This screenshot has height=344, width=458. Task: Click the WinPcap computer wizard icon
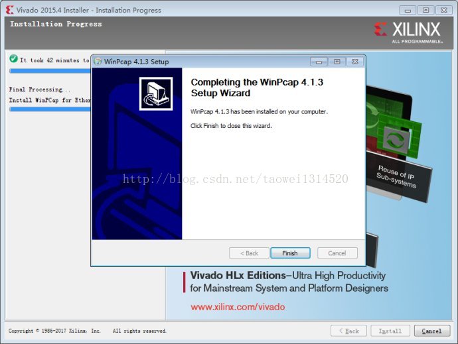point(156,94)
